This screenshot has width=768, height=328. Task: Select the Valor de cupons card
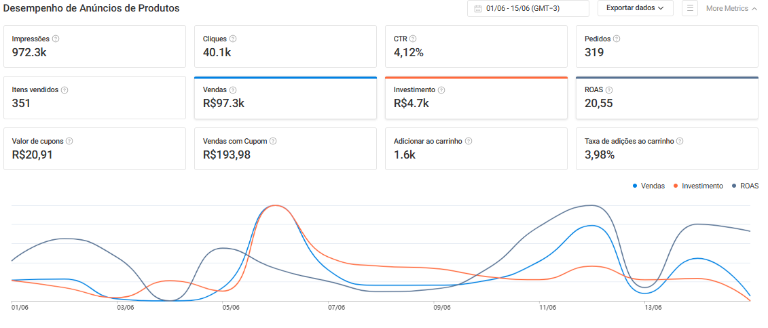[x=94, y=148]
